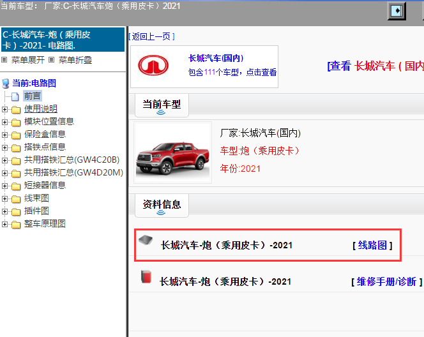Click the folder icon of 整车原理图
The image size is (424, 337).
click(16, 224)
